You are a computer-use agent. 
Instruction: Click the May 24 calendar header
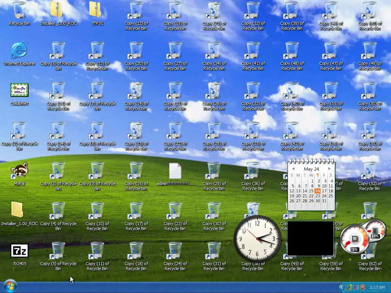(x=311, y=169)
